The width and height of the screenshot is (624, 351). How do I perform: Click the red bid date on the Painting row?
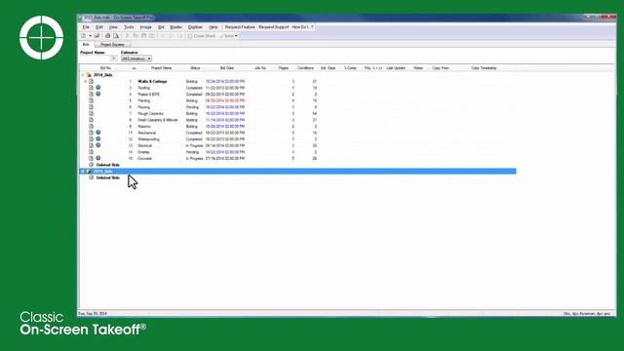coord(225,100)
